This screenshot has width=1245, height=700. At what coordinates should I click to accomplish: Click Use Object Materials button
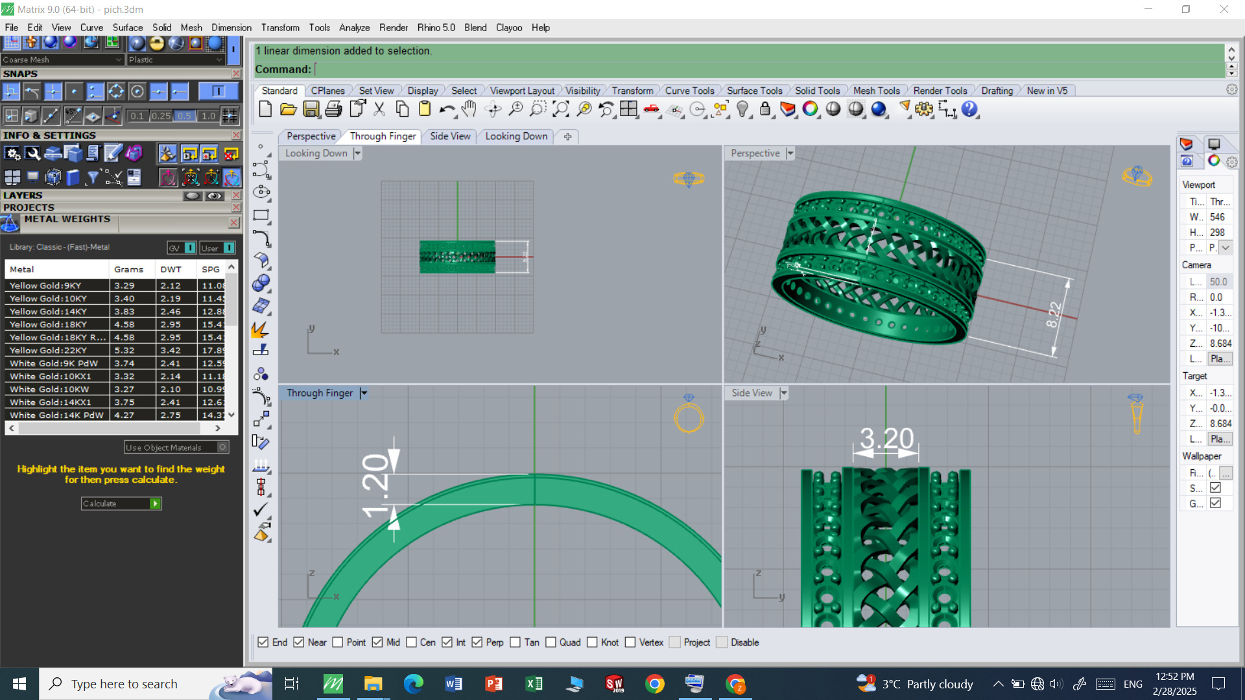coord(176,447)
